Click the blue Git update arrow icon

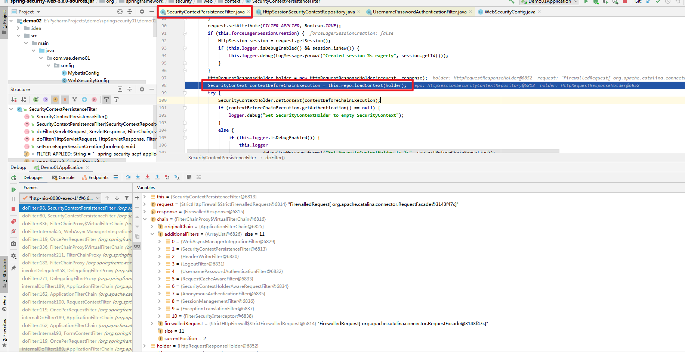coord(648,2)
